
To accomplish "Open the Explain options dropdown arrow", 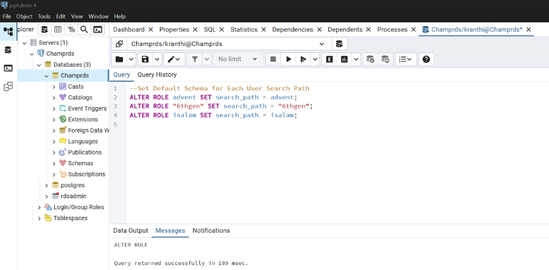I will tap(356, 59).
